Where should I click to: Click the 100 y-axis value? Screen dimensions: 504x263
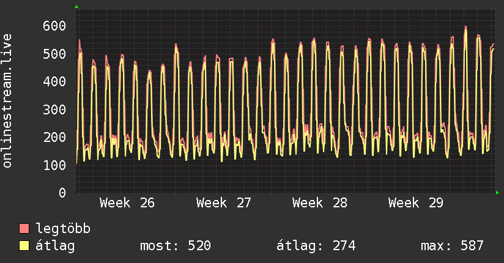tap(54, 165)
